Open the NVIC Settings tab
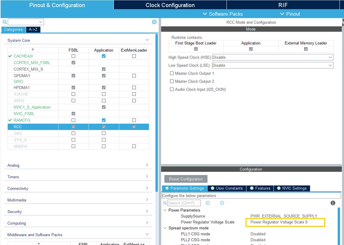Screen dimensions: 344x245 pyautogui.click(x=292, y=188)
